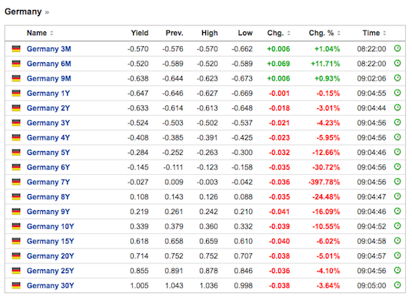Screen dimensions: 412x300
Task: Click the German flag icon beside Germany 20Y
Action: [16, 256]
